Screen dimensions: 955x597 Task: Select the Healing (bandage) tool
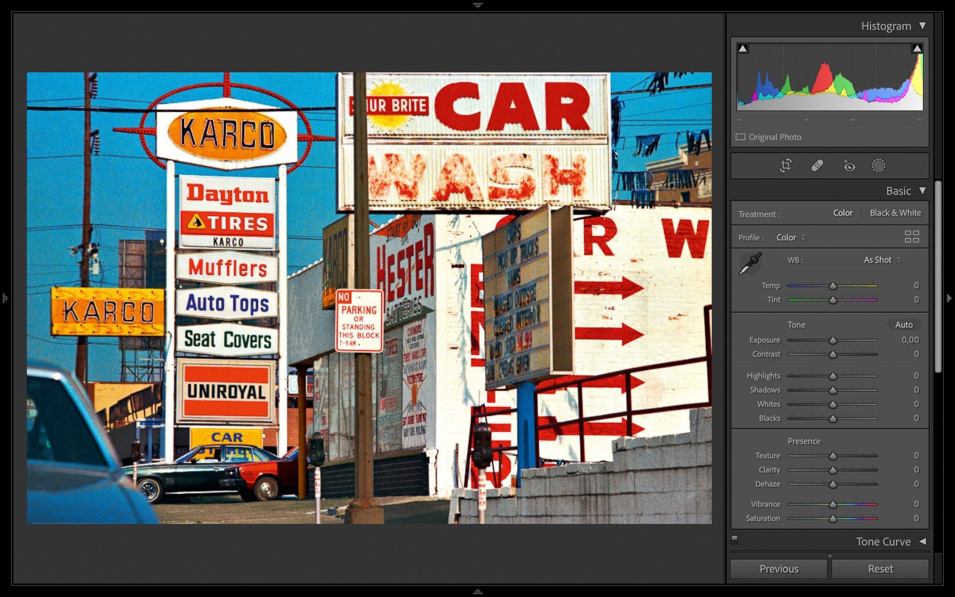coord(817,165)
